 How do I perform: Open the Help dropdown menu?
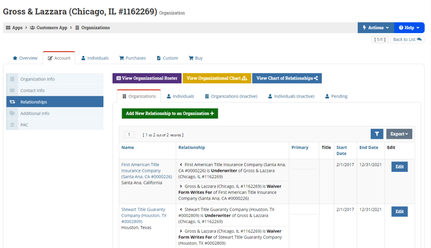tap(409, 27)
